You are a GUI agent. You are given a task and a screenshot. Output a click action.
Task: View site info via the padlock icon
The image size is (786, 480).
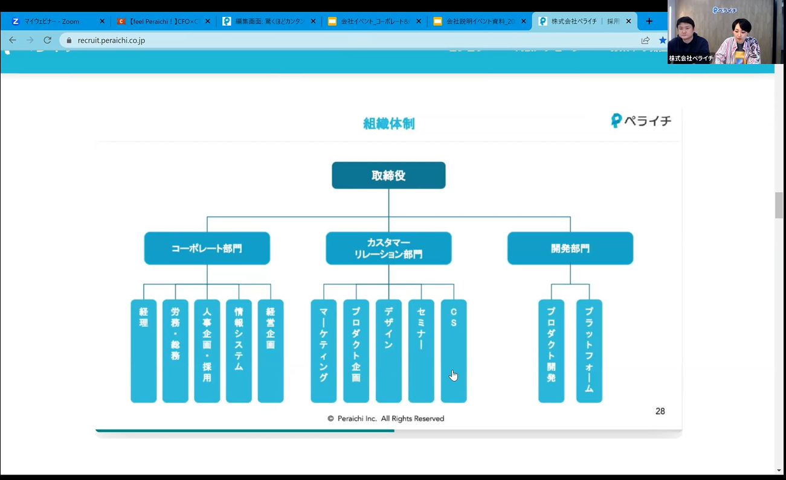(69, 40)
